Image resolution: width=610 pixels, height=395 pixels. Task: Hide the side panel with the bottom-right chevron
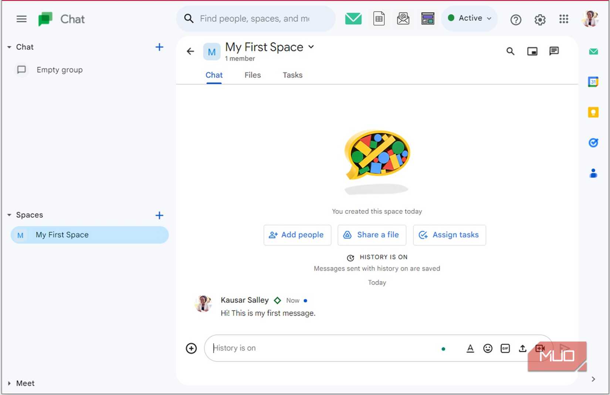click(593, 379)
